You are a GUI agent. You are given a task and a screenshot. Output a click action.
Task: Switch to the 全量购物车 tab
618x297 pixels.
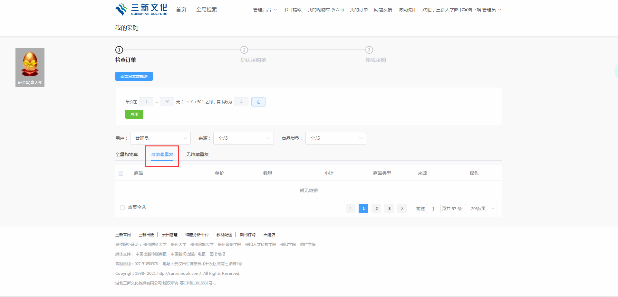127,154
